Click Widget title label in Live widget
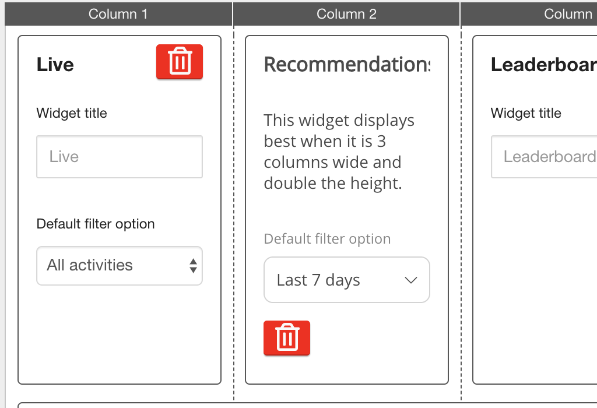This screenshot has width=597, height=408. pyautogui.click(x=72, y=113)
